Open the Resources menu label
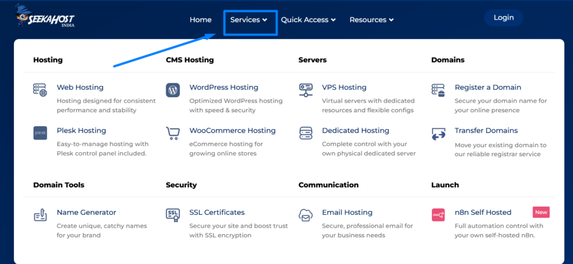This screenshot has height=264, width=573. (x=368, y=20)
